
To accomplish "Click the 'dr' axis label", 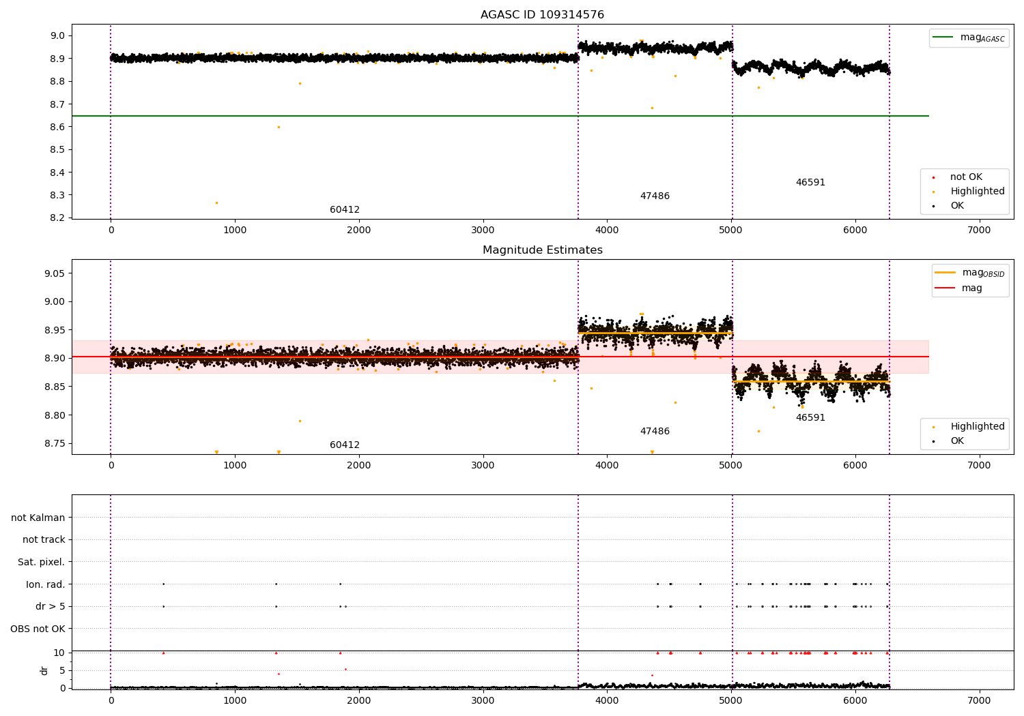I will pyautogui.click(x=44, y=670).
